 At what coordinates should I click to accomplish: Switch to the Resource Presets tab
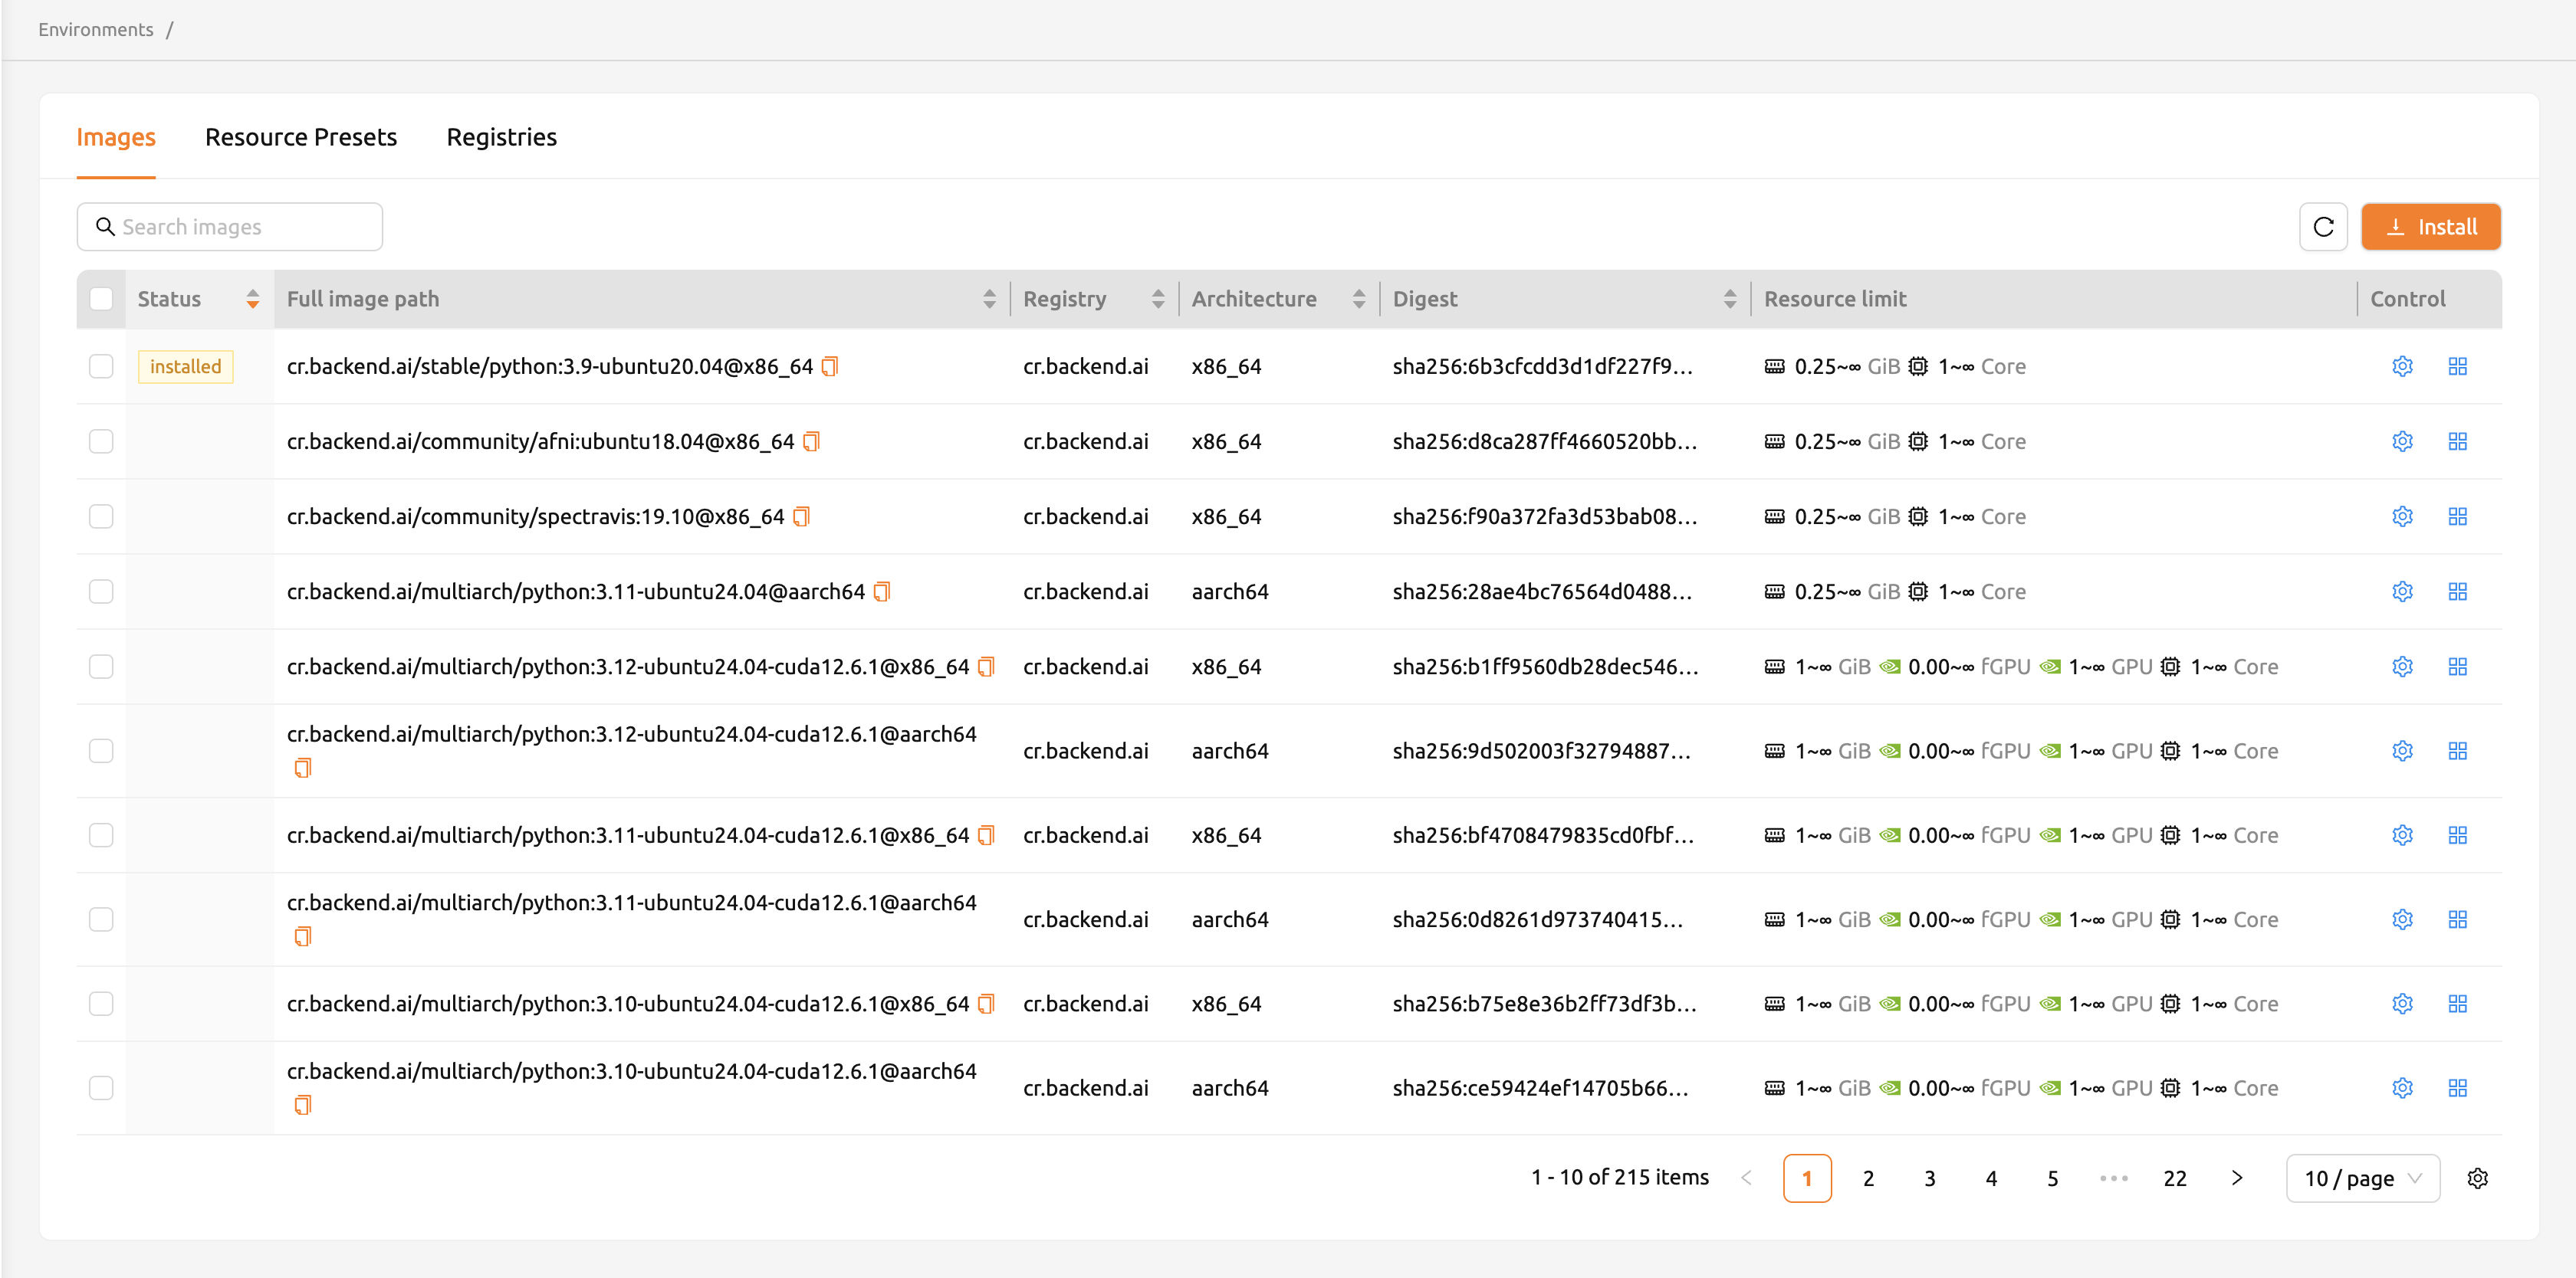[x=301, y=137]
